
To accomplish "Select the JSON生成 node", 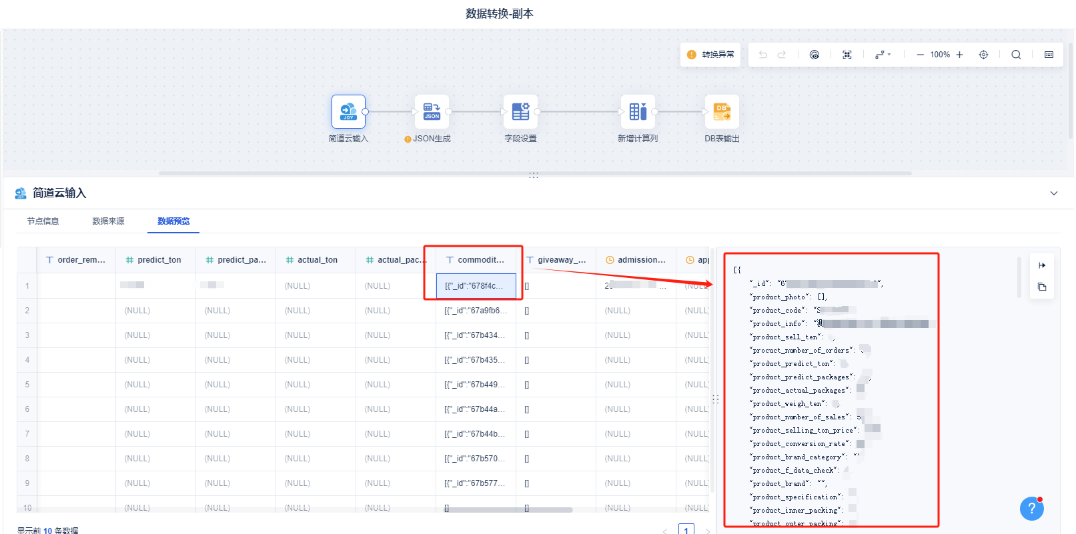I will [x=432, y=111].
